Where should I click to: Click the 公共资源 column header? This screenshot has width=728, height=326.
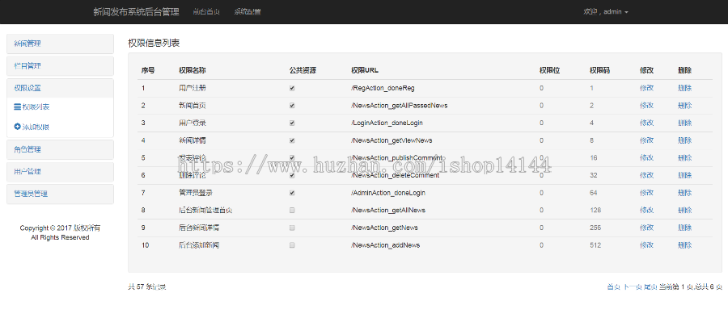(303, 70)
